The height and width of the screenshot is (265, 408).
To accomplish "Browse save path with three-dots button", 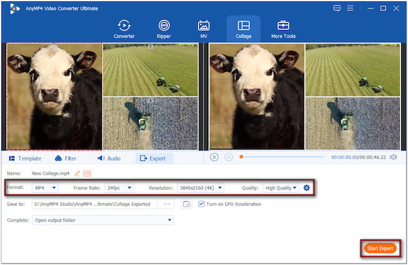I will click(x=167, y=204).
